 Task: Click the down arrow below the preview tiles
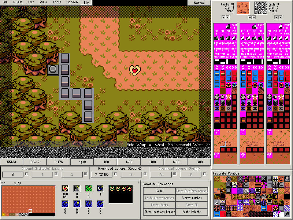pos(254,17)
